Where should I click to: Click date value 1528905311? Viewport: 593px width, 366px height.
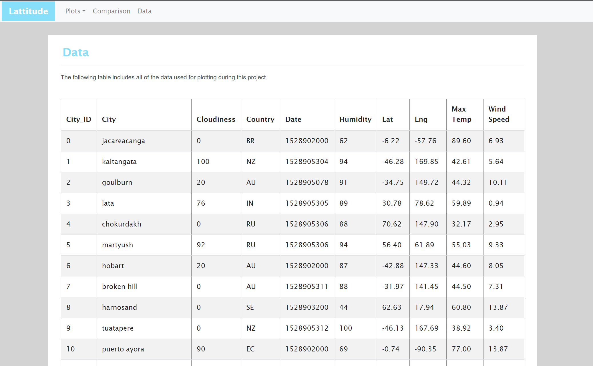(307, 286)
